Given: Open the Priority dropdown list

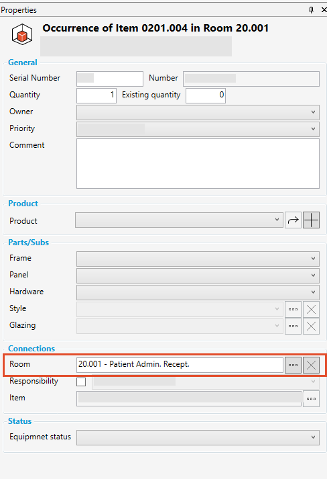Looking at the screenshot, I should point(198,129).
